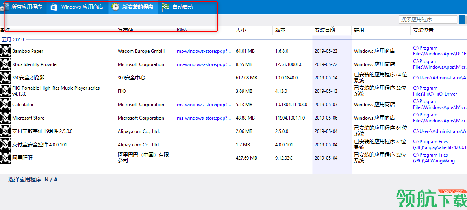The image size is (467, 210).
Task: Switch to the 所有应用程序 tab
Action: coord(23,7)
